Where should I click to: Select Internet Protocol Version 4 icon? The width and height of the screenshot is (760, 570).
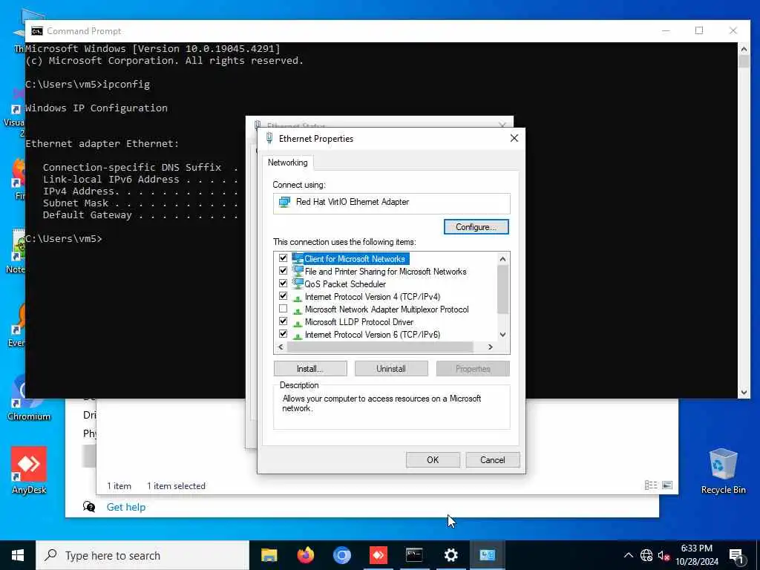click(298, 297)
